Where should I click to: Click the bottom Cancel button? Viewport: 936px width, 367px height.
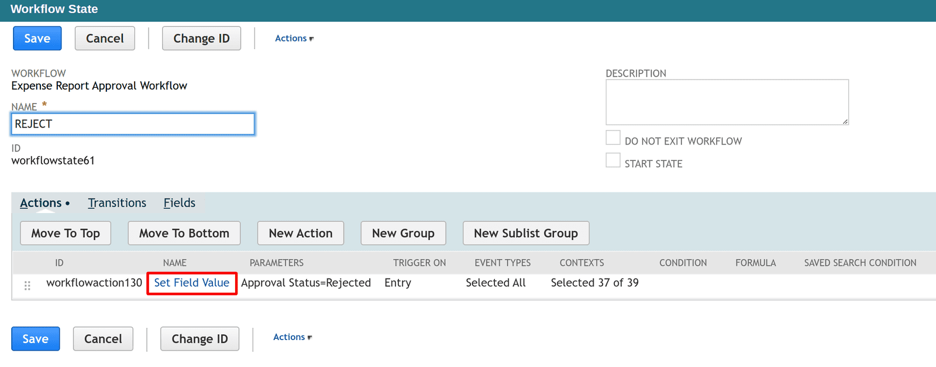coord(103,339)
